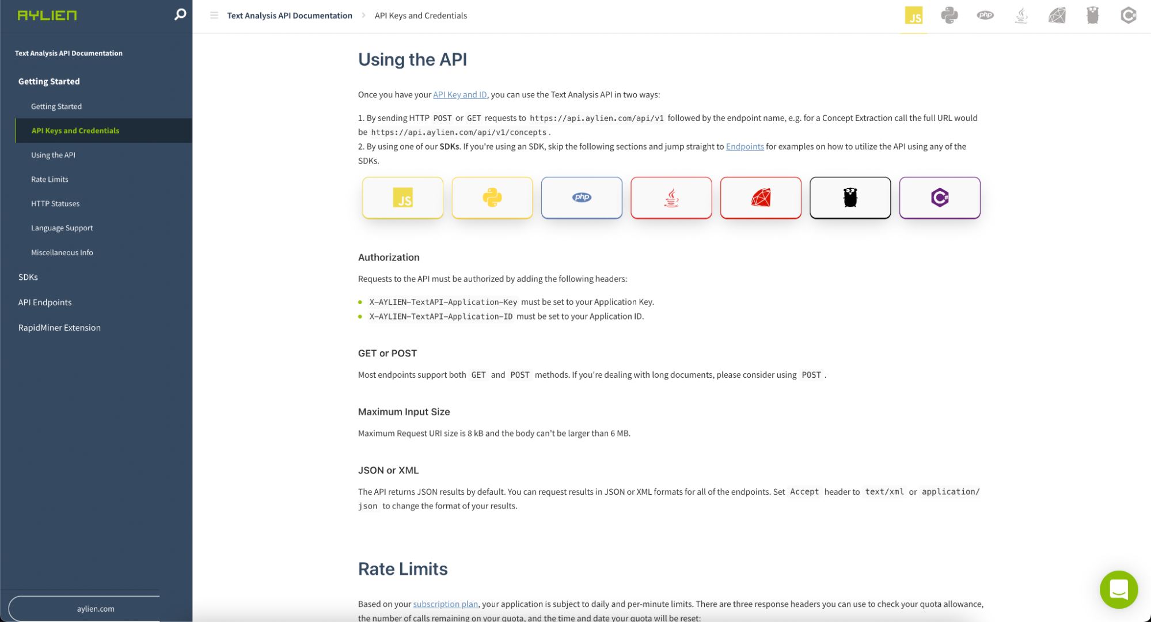Select Language Support in the sidebar

pyautogui.click(x=62, y=227)
